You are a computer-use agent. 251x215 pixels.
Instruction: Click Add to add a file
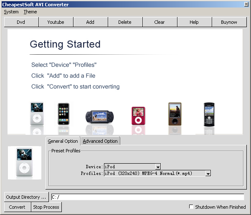point(90,22)
